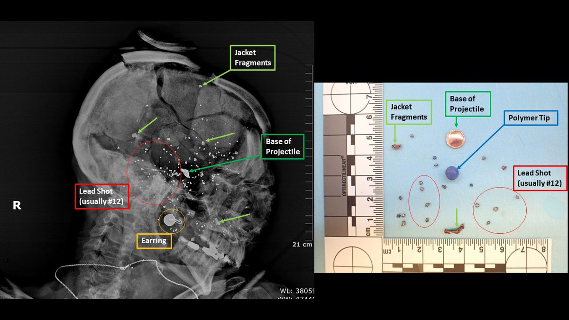
Task: Select Base of Projectile label in photo
Action: (x=467, y=104)
